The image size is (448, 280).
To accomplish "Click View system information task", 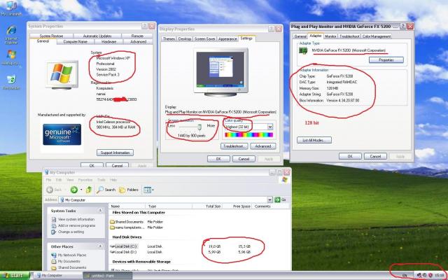I will click(73, 219).
